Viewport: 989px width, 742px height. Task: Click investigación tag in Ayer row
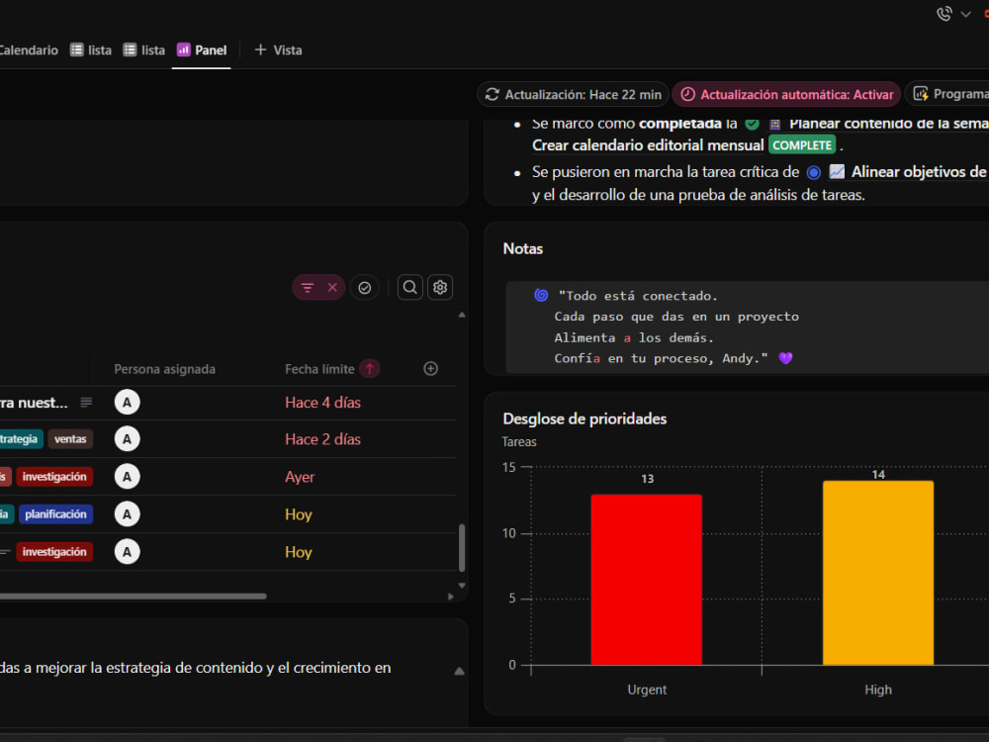54,477
